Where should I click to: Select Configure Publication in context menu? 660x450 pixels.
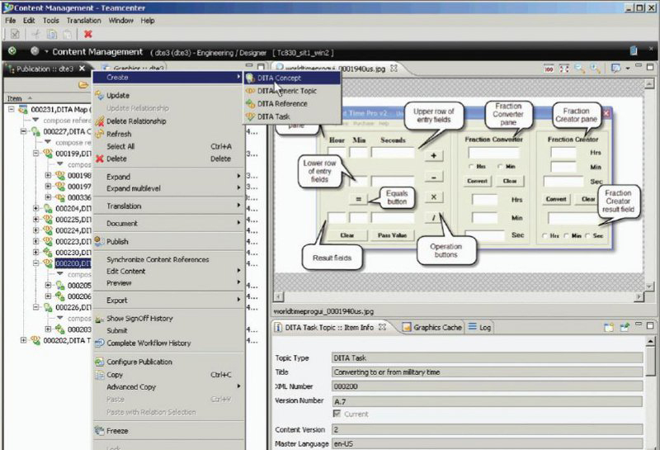[x=168, y=362]
